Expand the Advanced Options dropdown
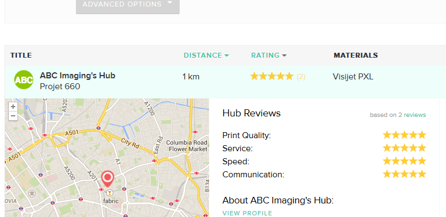The image size is (446, 217). pos(127,5)
